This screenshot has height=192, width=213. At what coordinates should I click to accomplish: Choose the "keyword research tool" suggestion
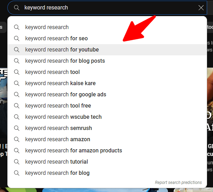(52, 72)
